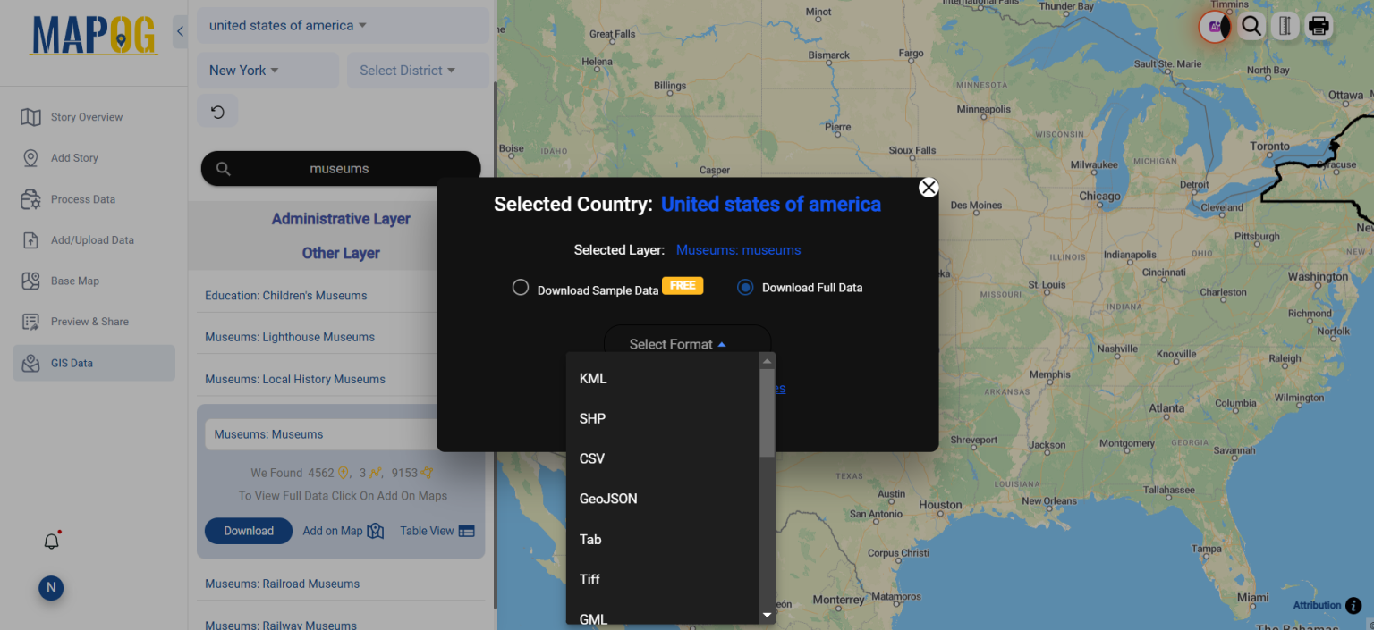Activate the map search magnifier icon
This screenshot has width=1374, height=630.
1251,26
